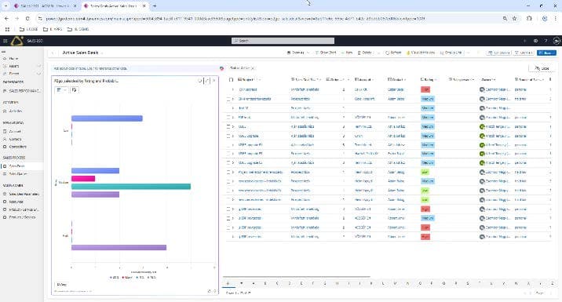562x302 pixels.
Task: Expand the chart pane to full view
Action: 206,81
